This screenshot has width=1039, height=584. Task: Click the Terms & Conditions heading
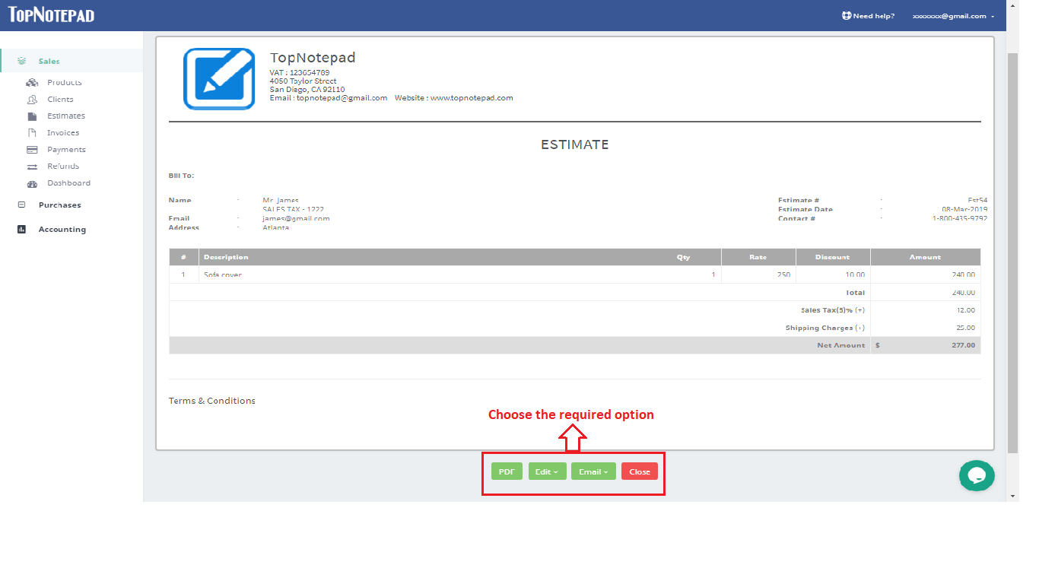click(x=212, y=401)
